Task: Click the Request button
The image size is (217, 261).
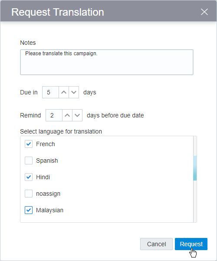Action: pyautogui.click(x=191, y=244)
